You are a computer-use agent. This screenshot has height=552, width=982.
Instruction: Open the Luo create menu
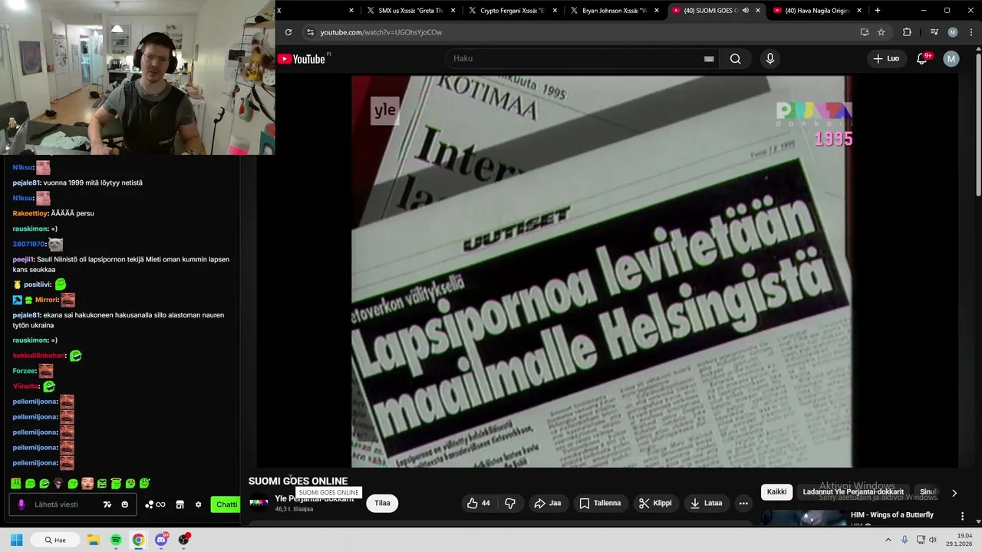click(x=886, y=58)
